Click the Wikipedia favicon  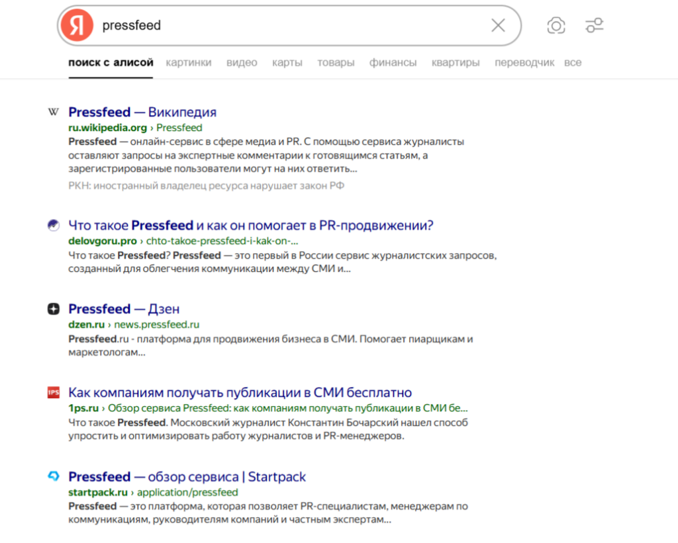(x=54, y=112)
